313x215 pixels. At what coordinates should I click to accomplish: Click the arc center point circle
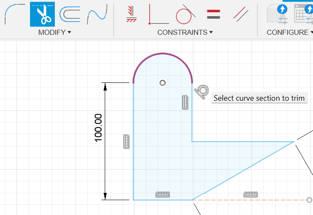[x=162, y=82]
